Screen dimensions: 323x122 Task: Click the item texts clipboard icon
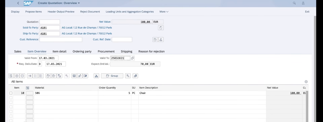click(85, 76)
